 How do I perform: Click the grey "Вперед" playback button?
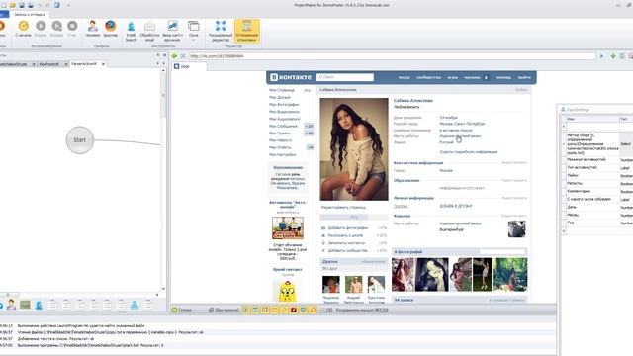pos(41,27)
